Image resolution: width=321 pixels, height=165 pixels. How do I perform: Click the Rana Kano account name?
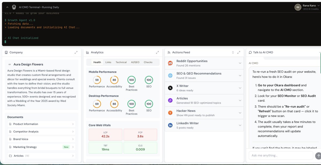click(x=309, y=6)
